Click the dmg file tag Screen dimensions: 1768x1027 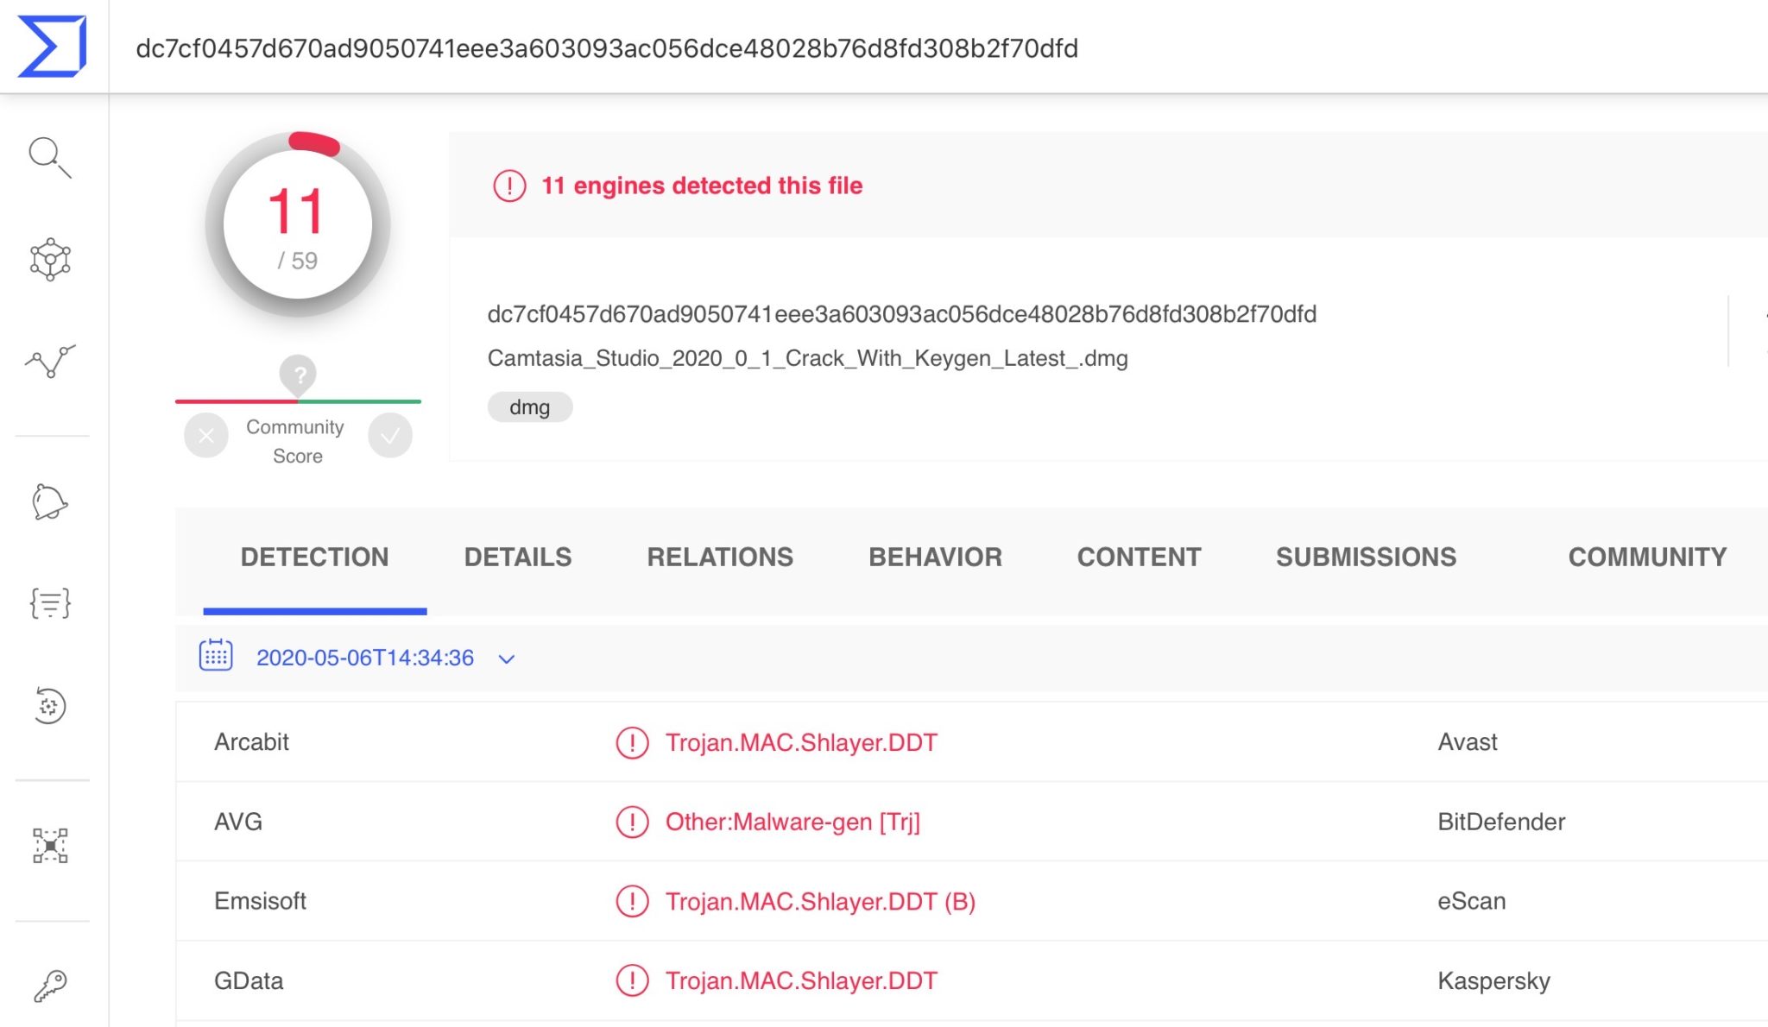click(x=529, y=407)
